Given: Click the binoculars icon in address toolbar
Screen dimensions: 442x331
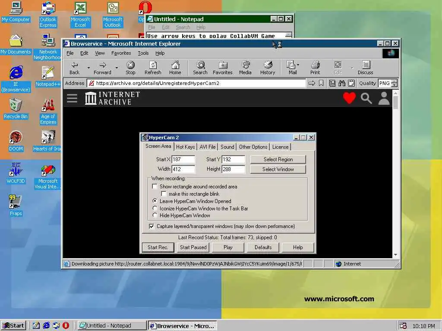Looking at the screenshot, I should pos(342,83).
